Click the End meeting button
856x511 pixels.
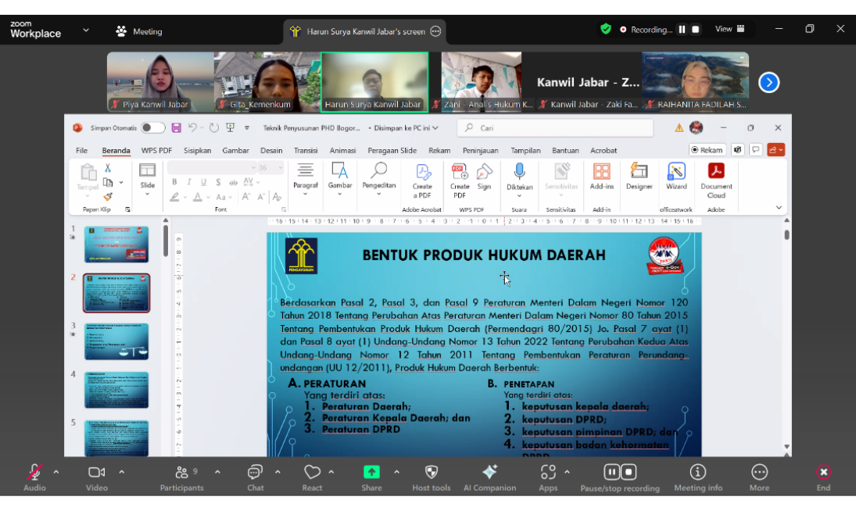[823, 473]
